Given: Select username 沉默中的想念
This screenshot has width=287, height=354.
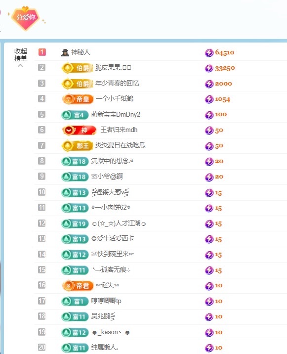Looking at the screenshot, I should 112,161.
